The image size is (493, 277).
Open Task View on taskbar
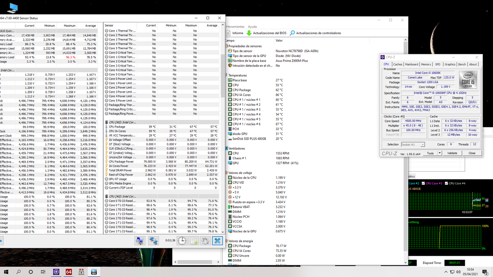click(x=43, y=272)
